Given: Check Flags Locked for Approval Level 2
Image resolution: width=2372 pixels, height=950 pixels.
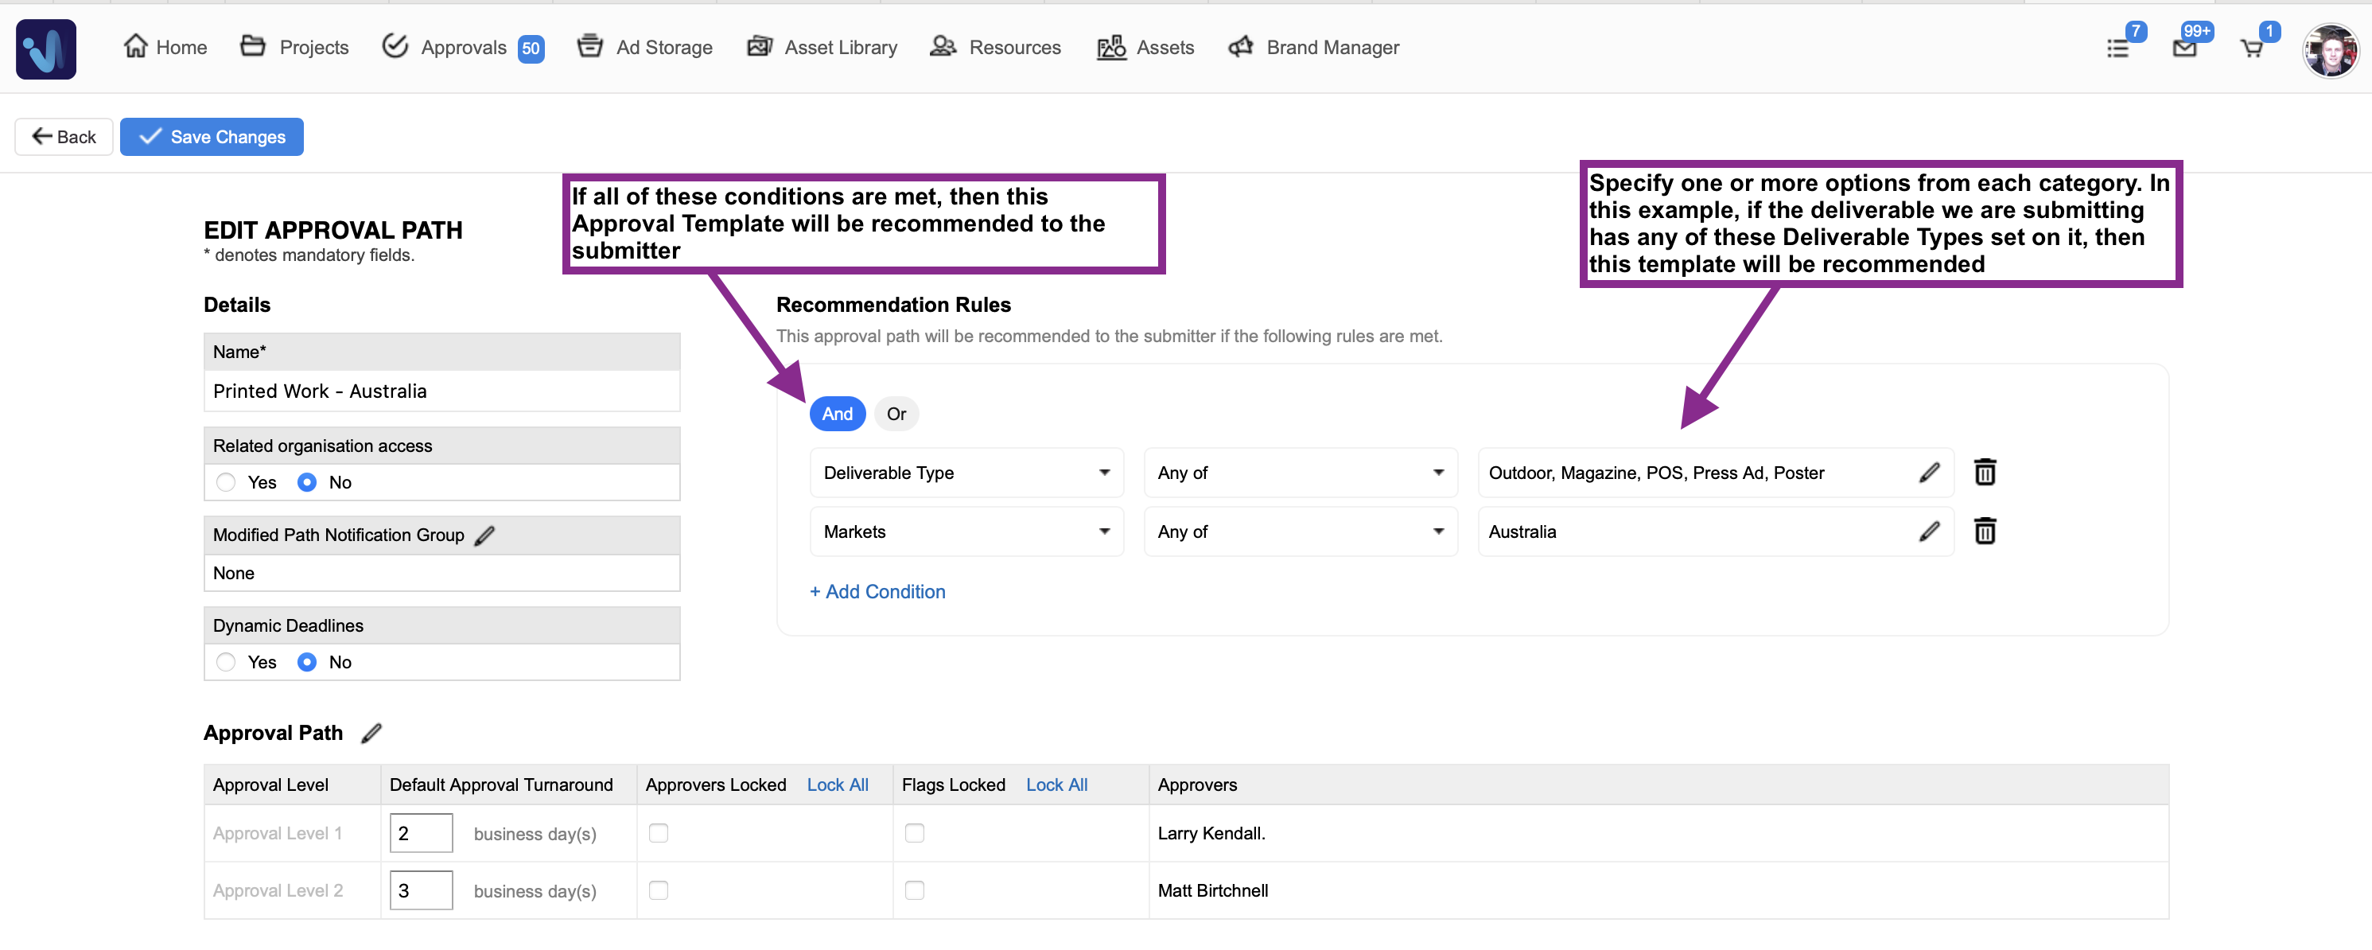Looking at the screenshot, I should (x=915, y=890).
